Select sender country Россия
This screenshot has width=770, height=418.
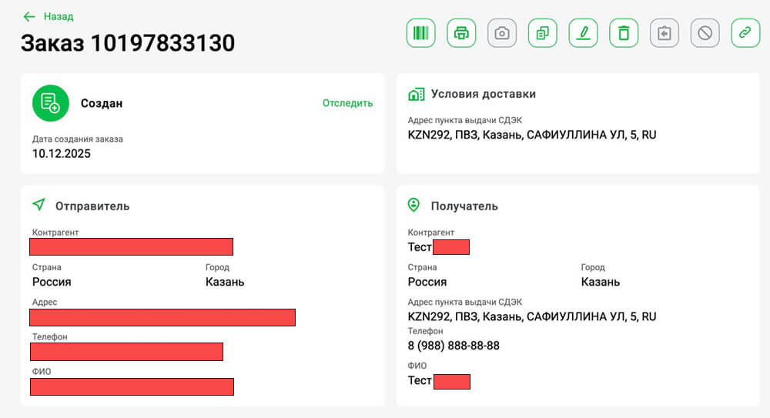52,282
